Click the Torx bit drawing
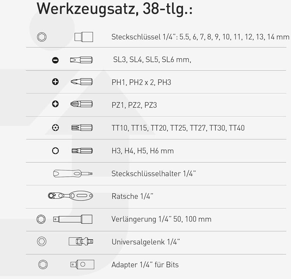291x279 pixels. pyautogui.click(x=82, y=127)
